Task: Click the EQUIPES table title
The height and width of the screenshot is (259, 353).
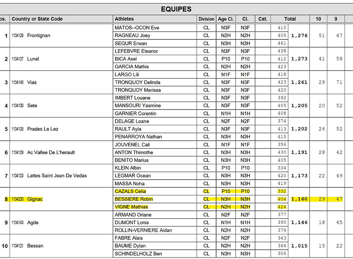Action: (176, 9)
